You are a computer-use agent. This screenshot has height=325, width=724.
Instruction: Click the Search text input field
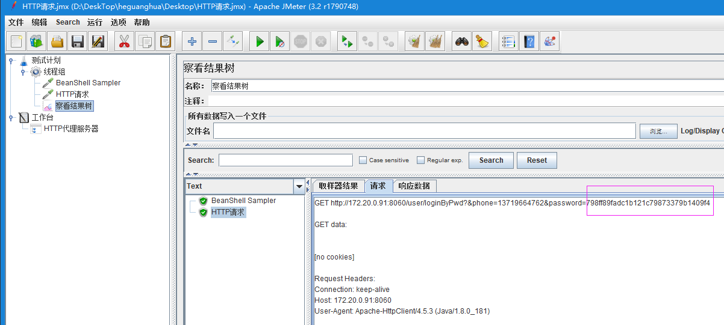tap(286, 160)
